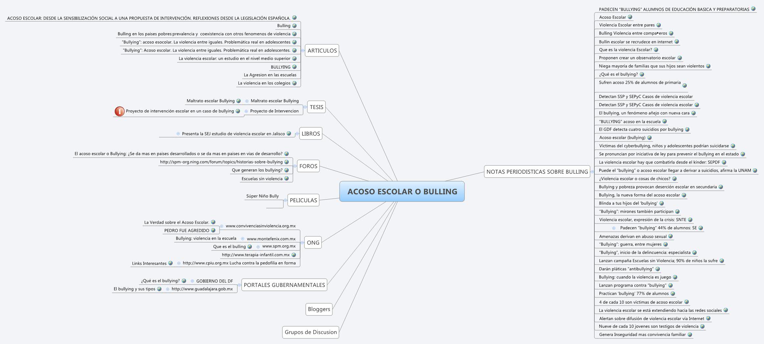Click globe icon next to 'http://www.terapia-infantil.com.mx'
The height and width of the screenshot is (344, 764).
point(294,255)
